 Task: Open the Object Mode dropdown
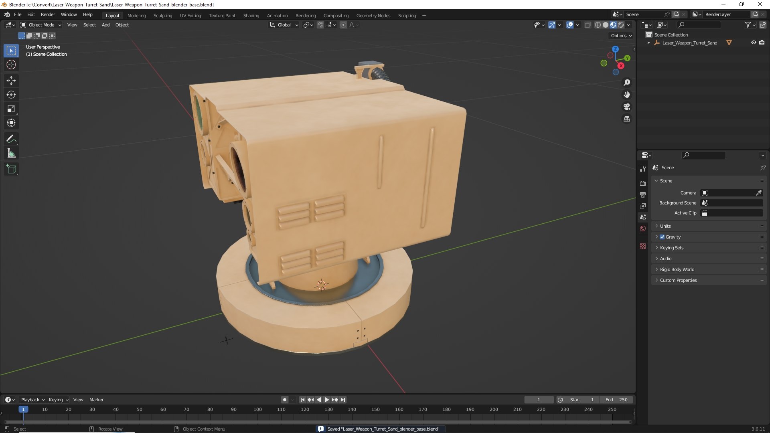pos(41,25)
